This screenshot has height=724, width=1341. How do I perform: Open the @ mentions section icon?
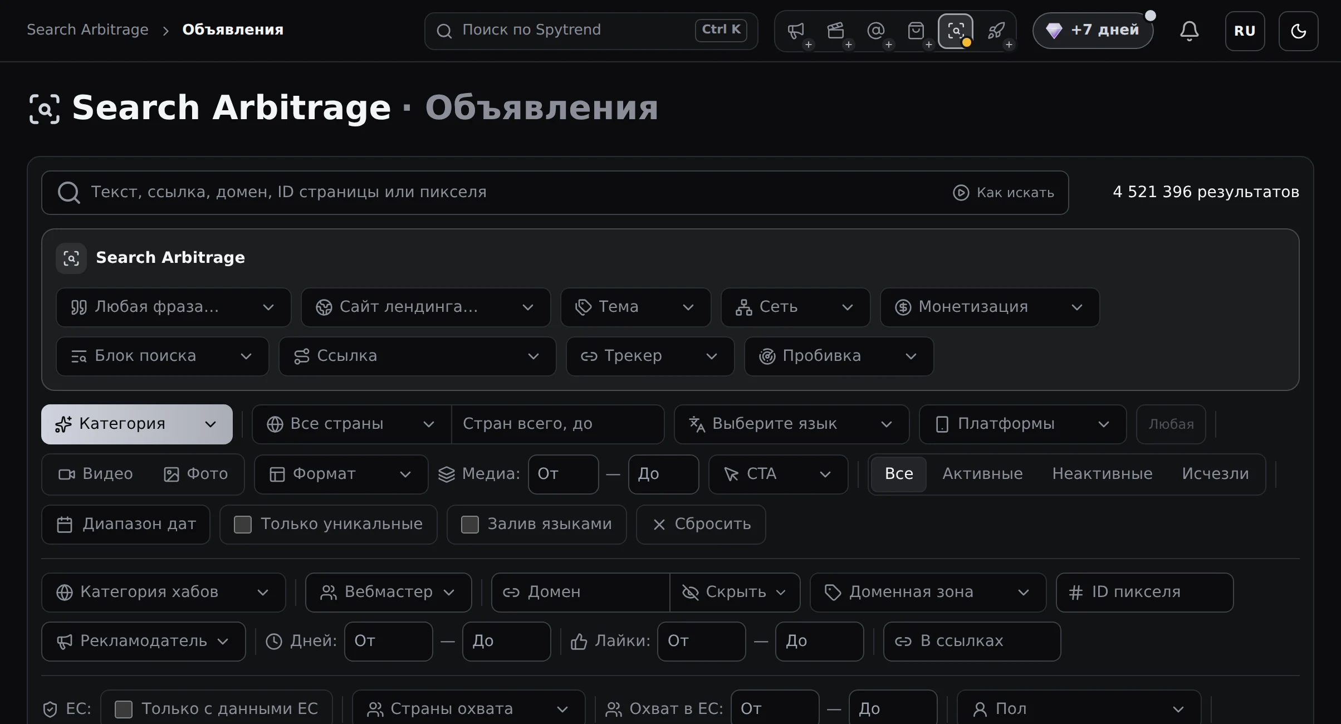pyautogui.click(x=876, y=31)
